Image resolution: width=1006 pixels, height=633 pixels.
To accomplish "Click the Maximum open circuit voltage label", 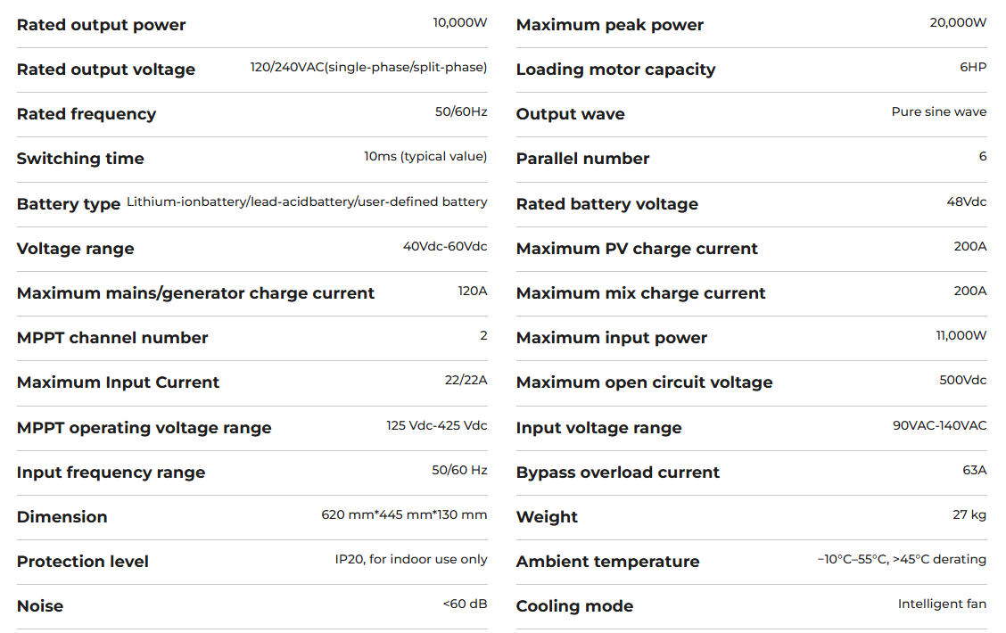I will pos(644,382).
